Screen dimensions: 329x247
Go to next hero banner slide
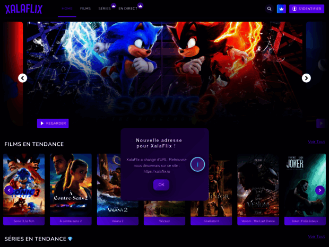(306, 78)
